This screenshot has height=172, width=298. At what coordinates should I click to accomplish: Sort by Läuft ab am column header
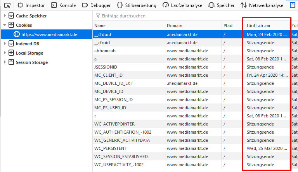267,26
